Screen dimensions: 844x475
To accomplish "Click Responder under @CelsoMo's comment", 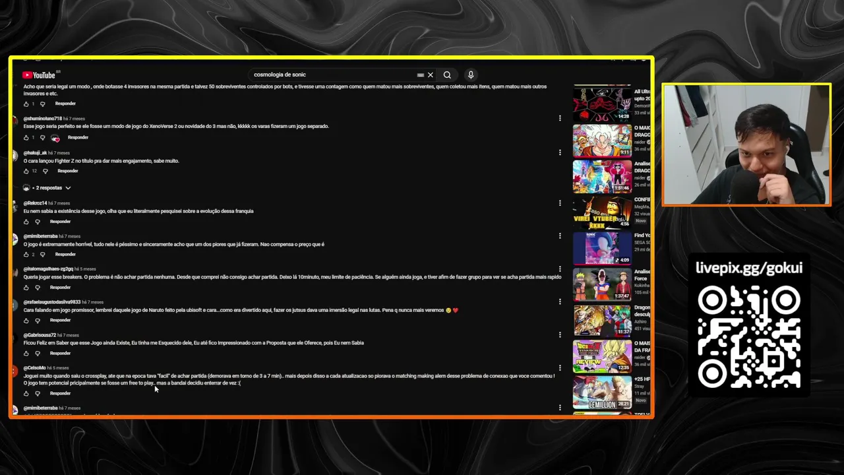I will [60, 393].
